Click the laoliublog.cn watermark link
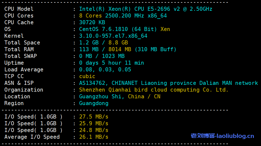 tap(222, 136)
